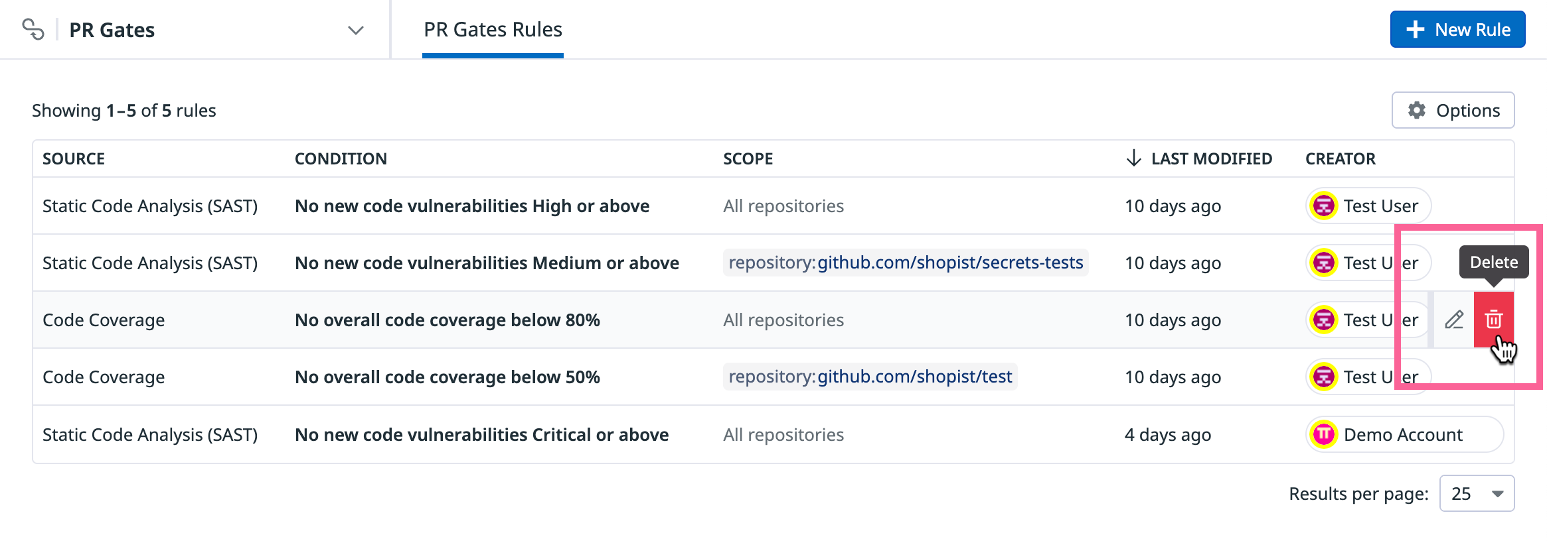Click the pencil edit icon

coord(1454,320)
